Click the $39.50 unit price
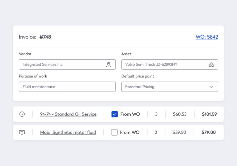This screenshot has width=237, height=166. [x=180, y=133]
